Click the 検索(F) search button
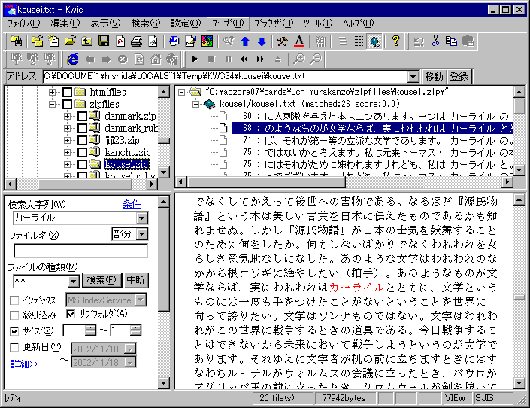The image size is (530, 408). click(x=101, y=280)
